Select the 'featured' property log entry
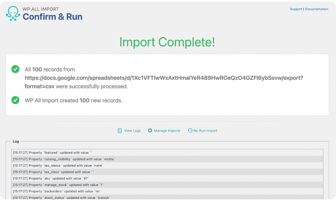The height and width of the screenshot is (201, 336). [53, 153]
